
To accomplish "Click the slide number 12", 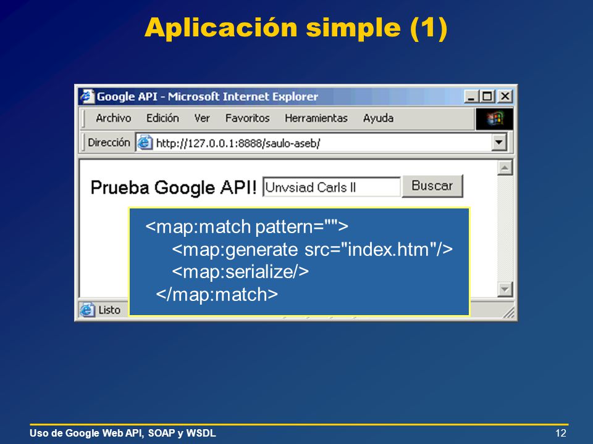I will coord(561,433).
